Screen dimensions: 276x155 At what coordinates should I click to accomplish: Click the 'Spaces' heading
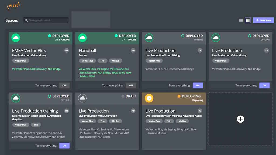pos(12,20)
